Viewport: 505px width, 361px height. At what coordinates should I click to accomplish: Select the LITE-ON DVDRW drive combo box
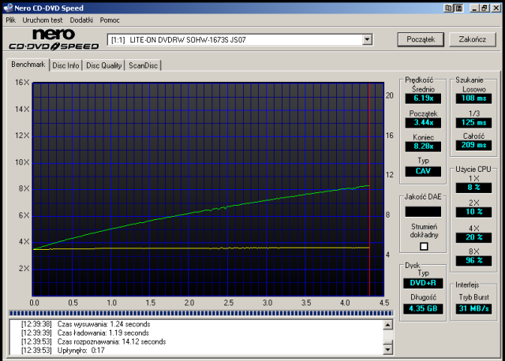240,40
